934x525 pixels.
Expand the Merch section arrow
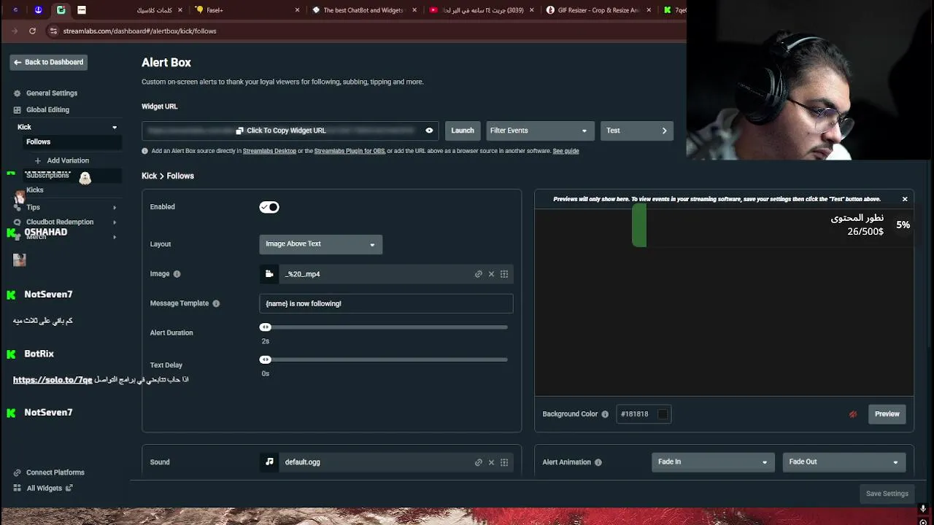[x=115, y=237]
